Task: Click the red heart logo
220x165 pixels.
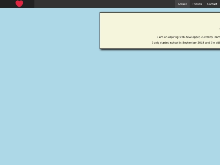Action: coord(20,4)
